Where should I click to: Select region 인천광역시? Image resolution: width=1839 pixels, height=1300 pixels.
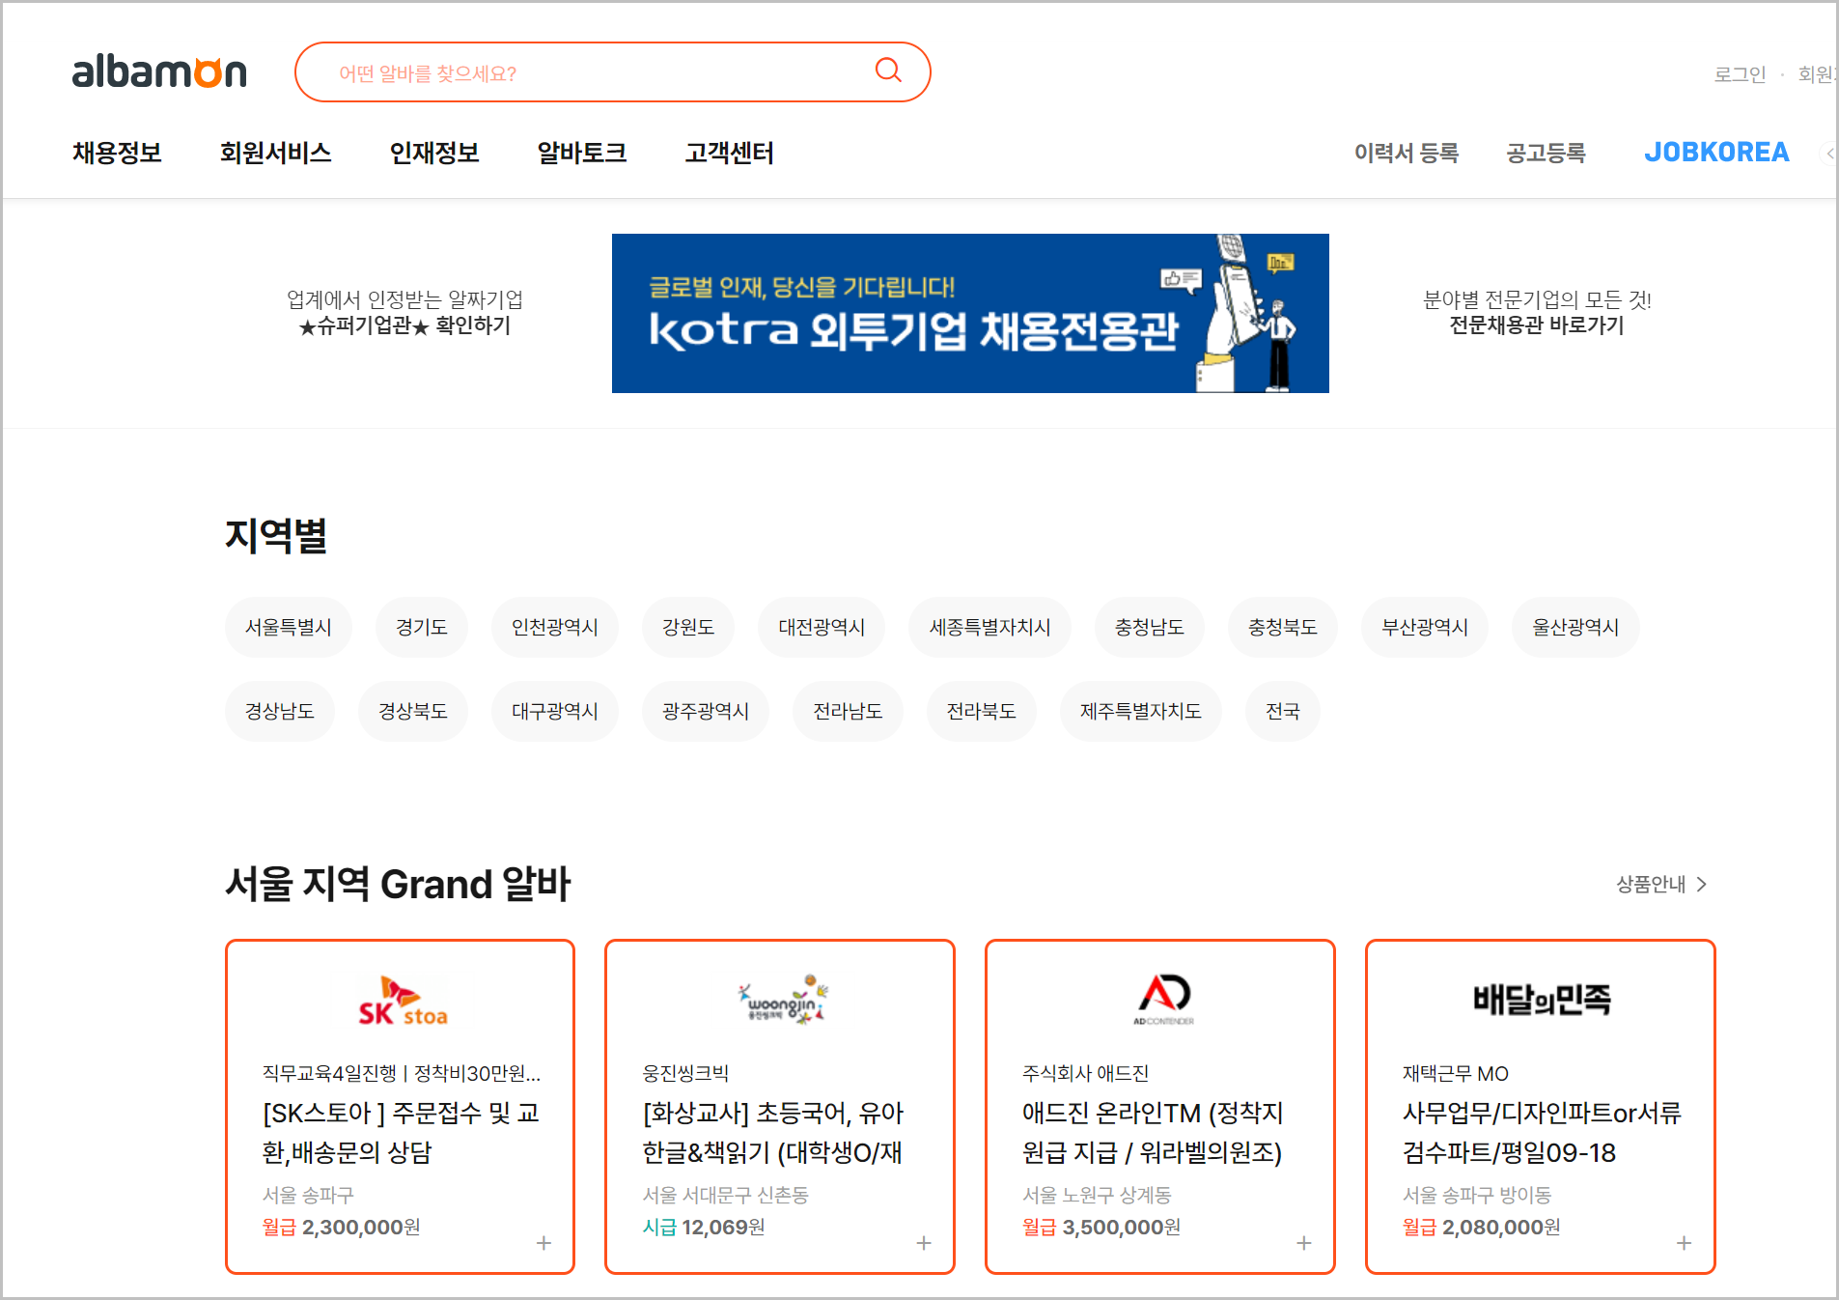click(x=555, y=628)
